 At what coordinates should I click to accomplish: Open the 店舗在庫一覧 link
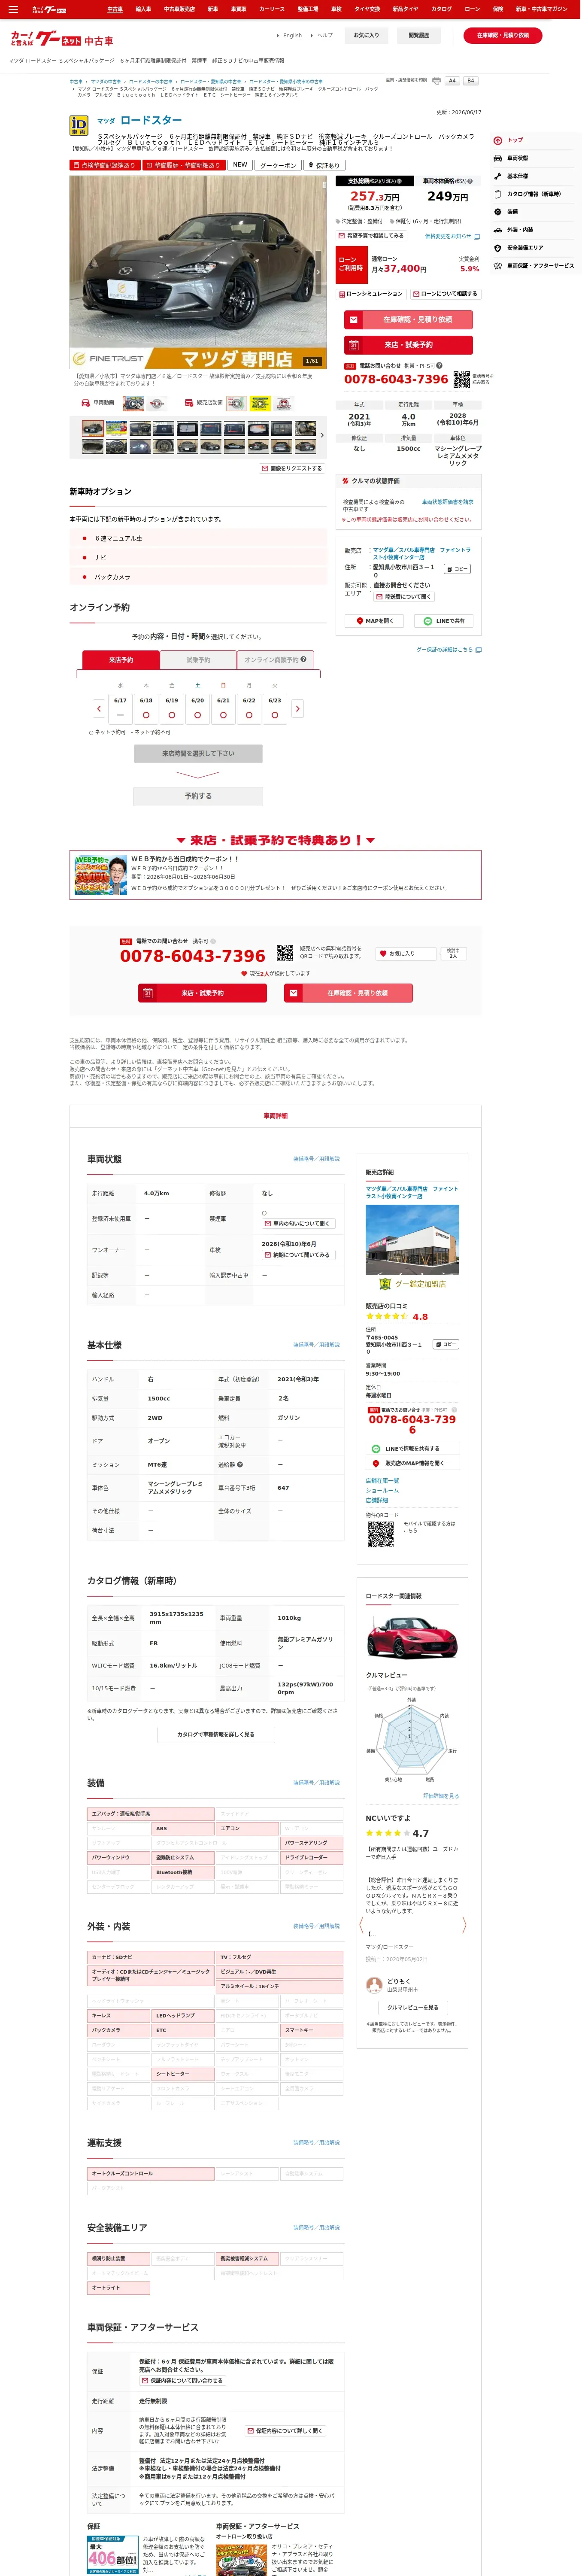point(382,1481)
